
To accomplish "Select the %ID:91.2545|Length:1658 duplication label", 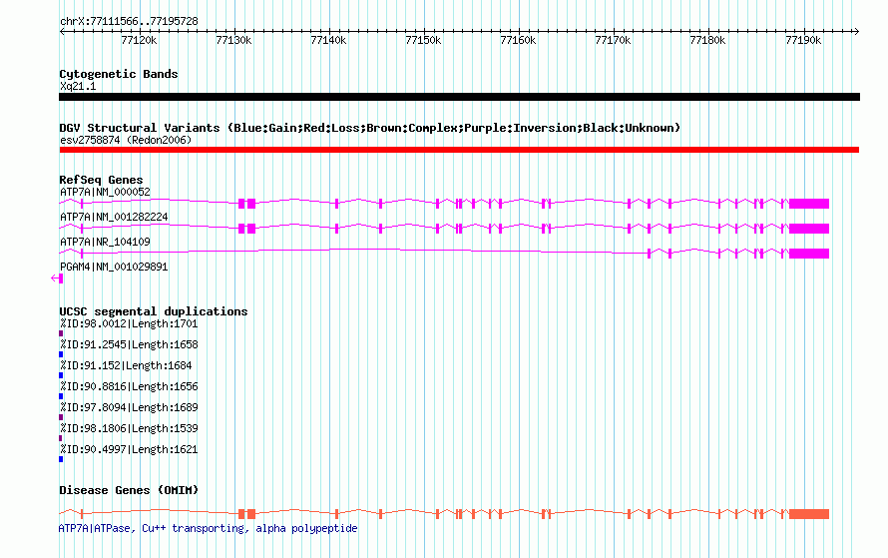I will click(129, 345).
